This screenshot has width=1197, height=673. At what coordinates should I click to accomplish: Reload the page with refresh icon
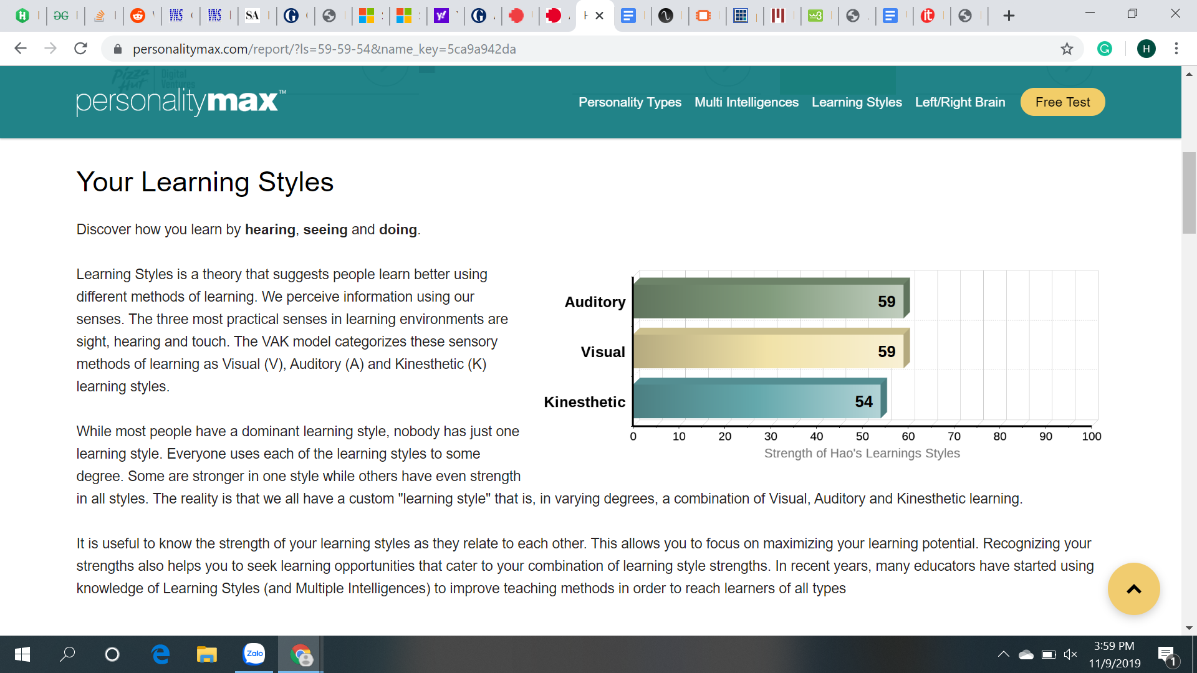[80, 49]
